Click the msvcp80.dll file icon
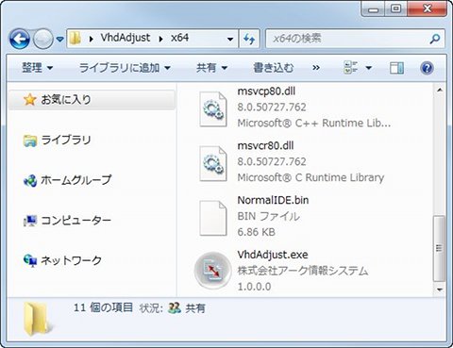The height and width of the screenshot is (348, 453). (x=213, y=109)
